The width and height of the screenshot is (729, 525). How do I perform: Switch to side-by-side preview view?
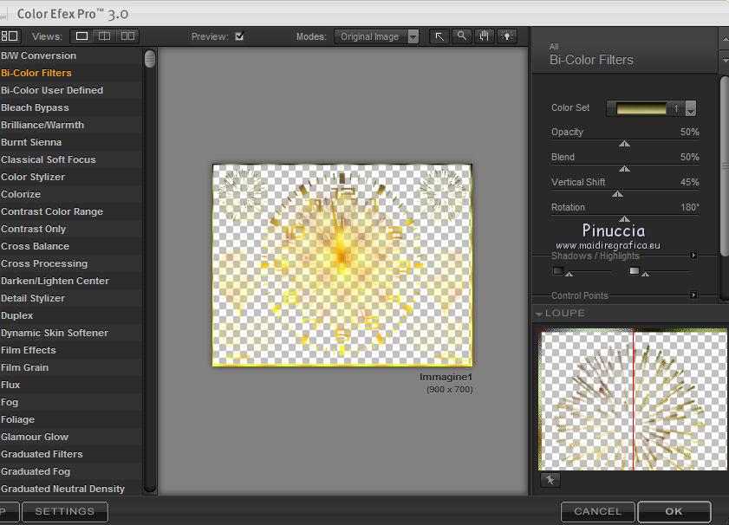tap(128, 36)
